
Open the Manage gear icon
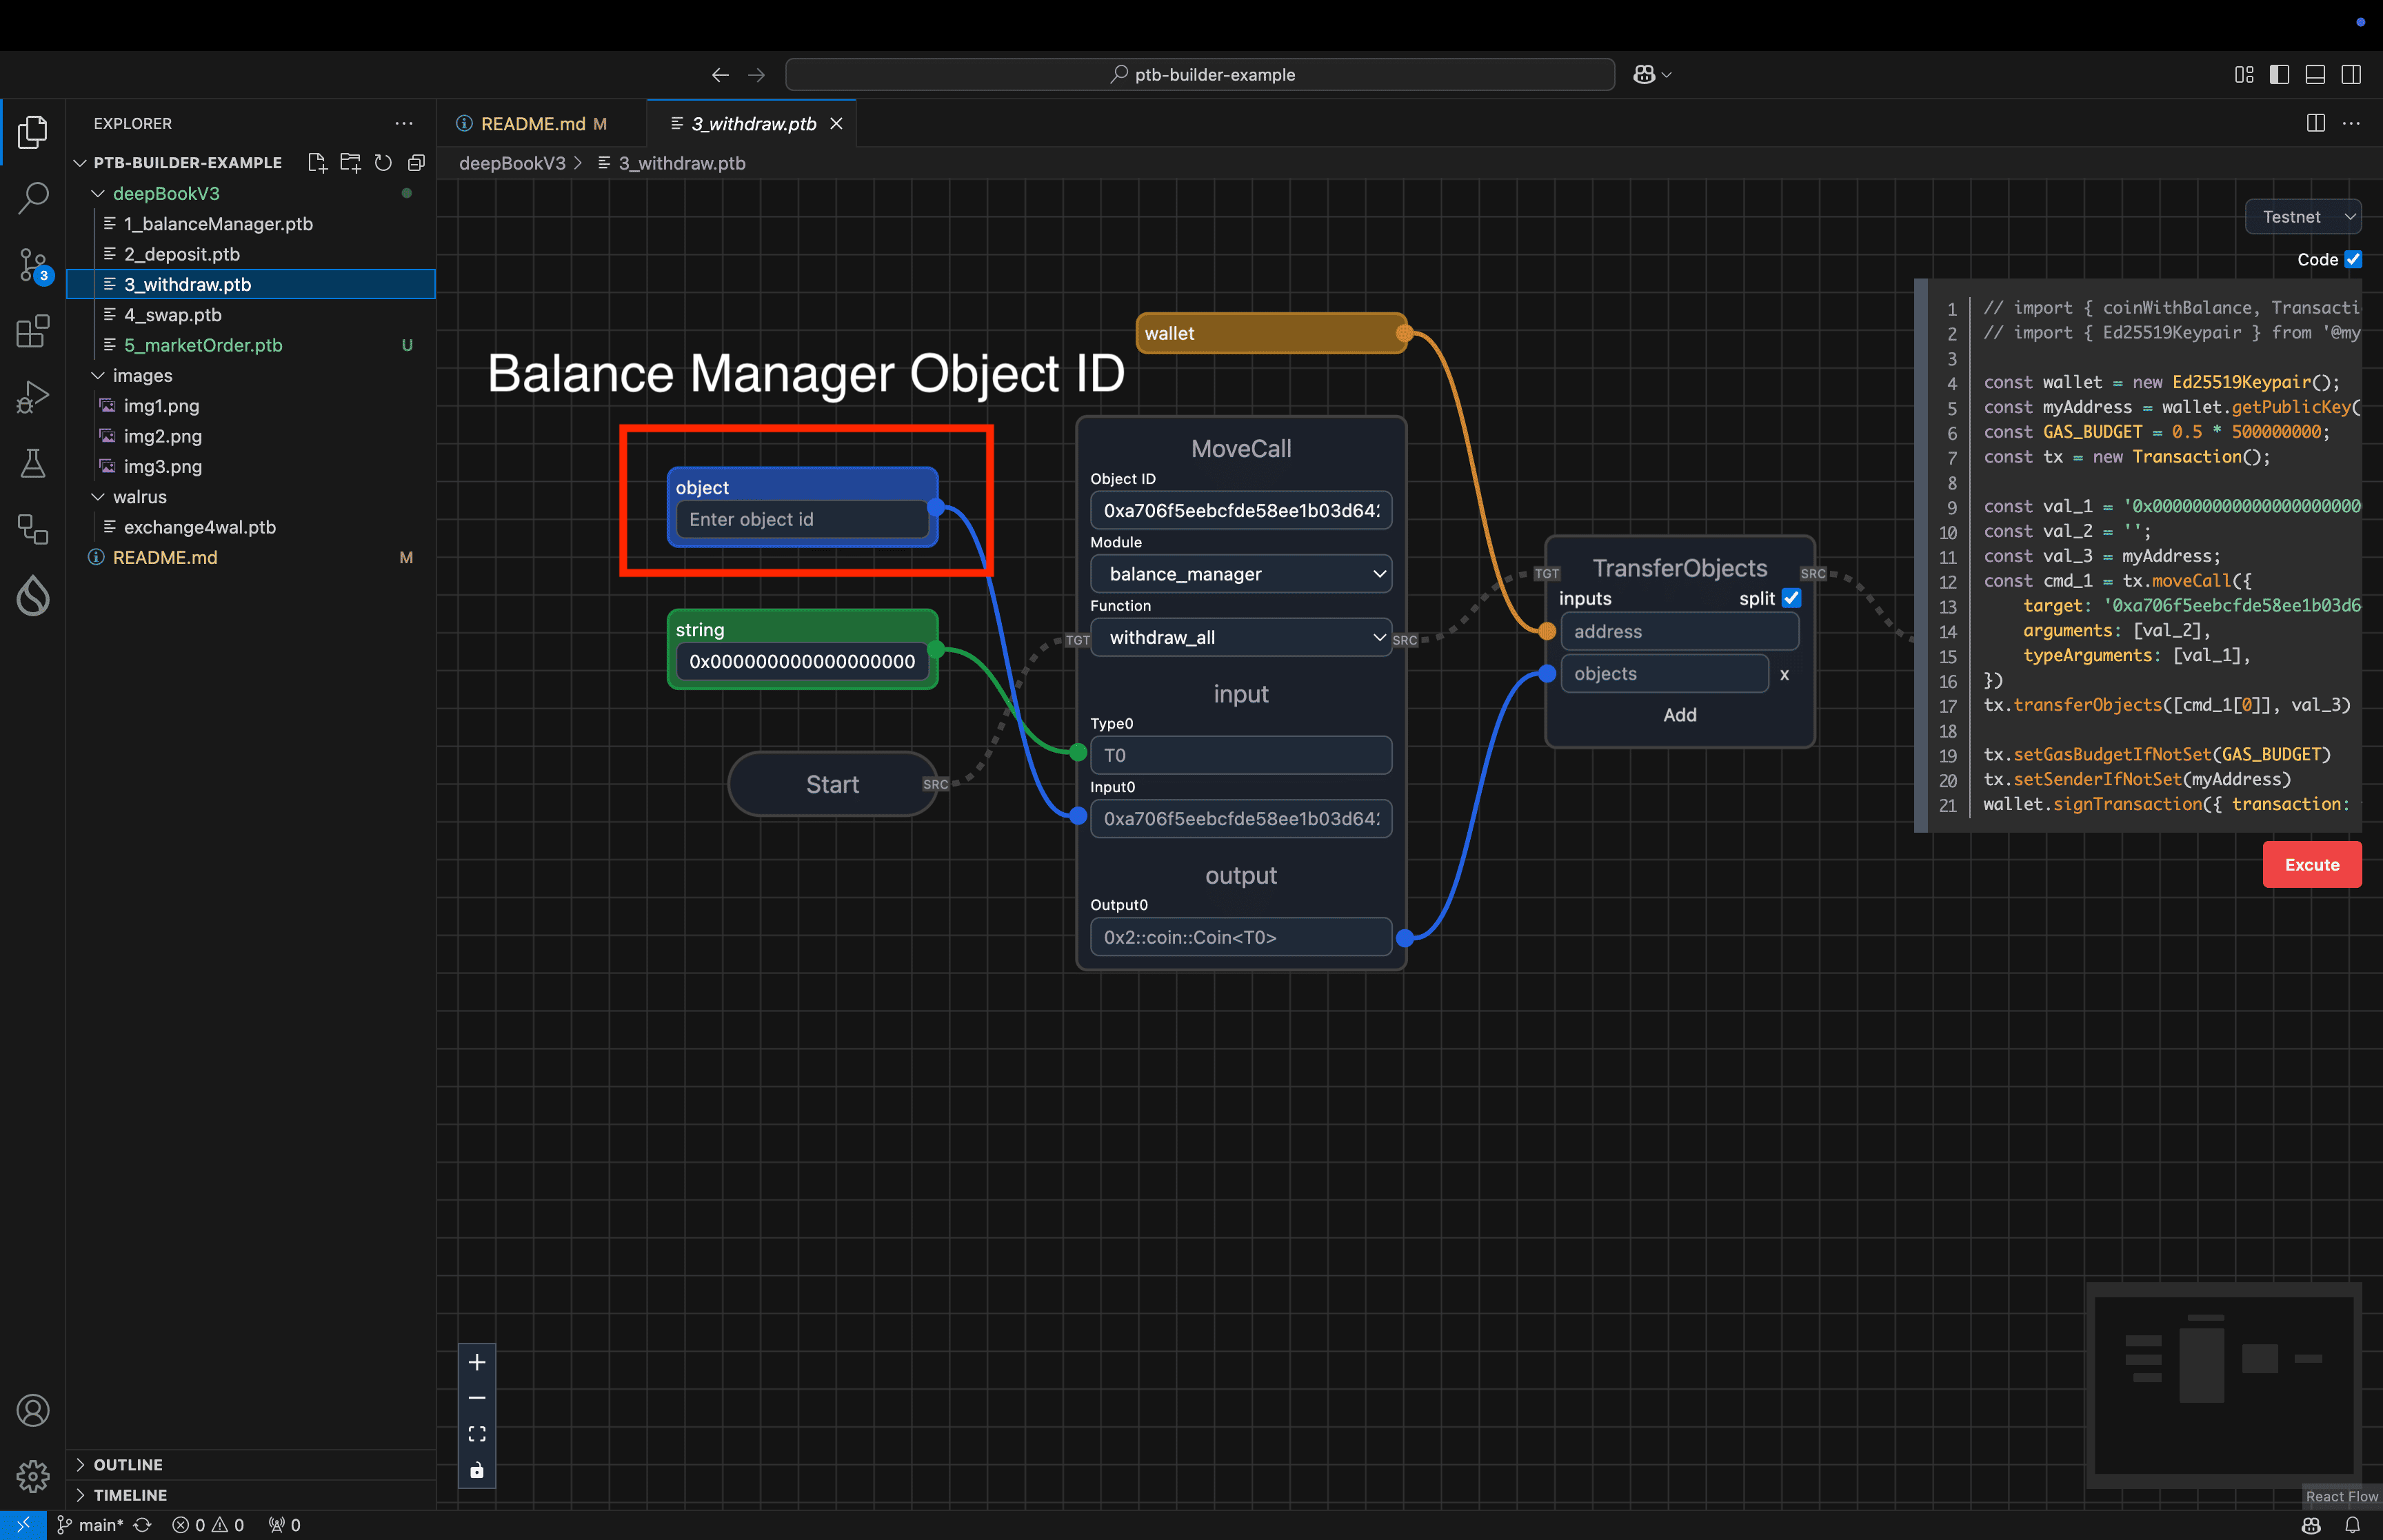click(x=33, y=1476)
